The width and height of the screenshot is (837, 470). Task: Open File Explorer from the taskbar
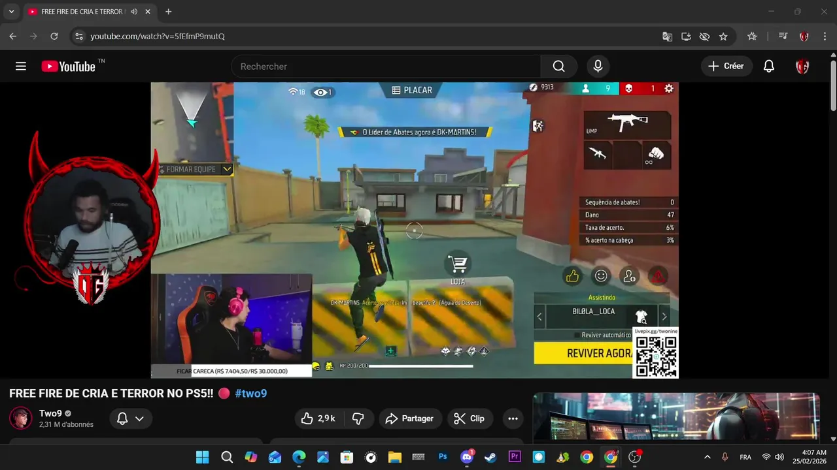[x=394, y=457]
